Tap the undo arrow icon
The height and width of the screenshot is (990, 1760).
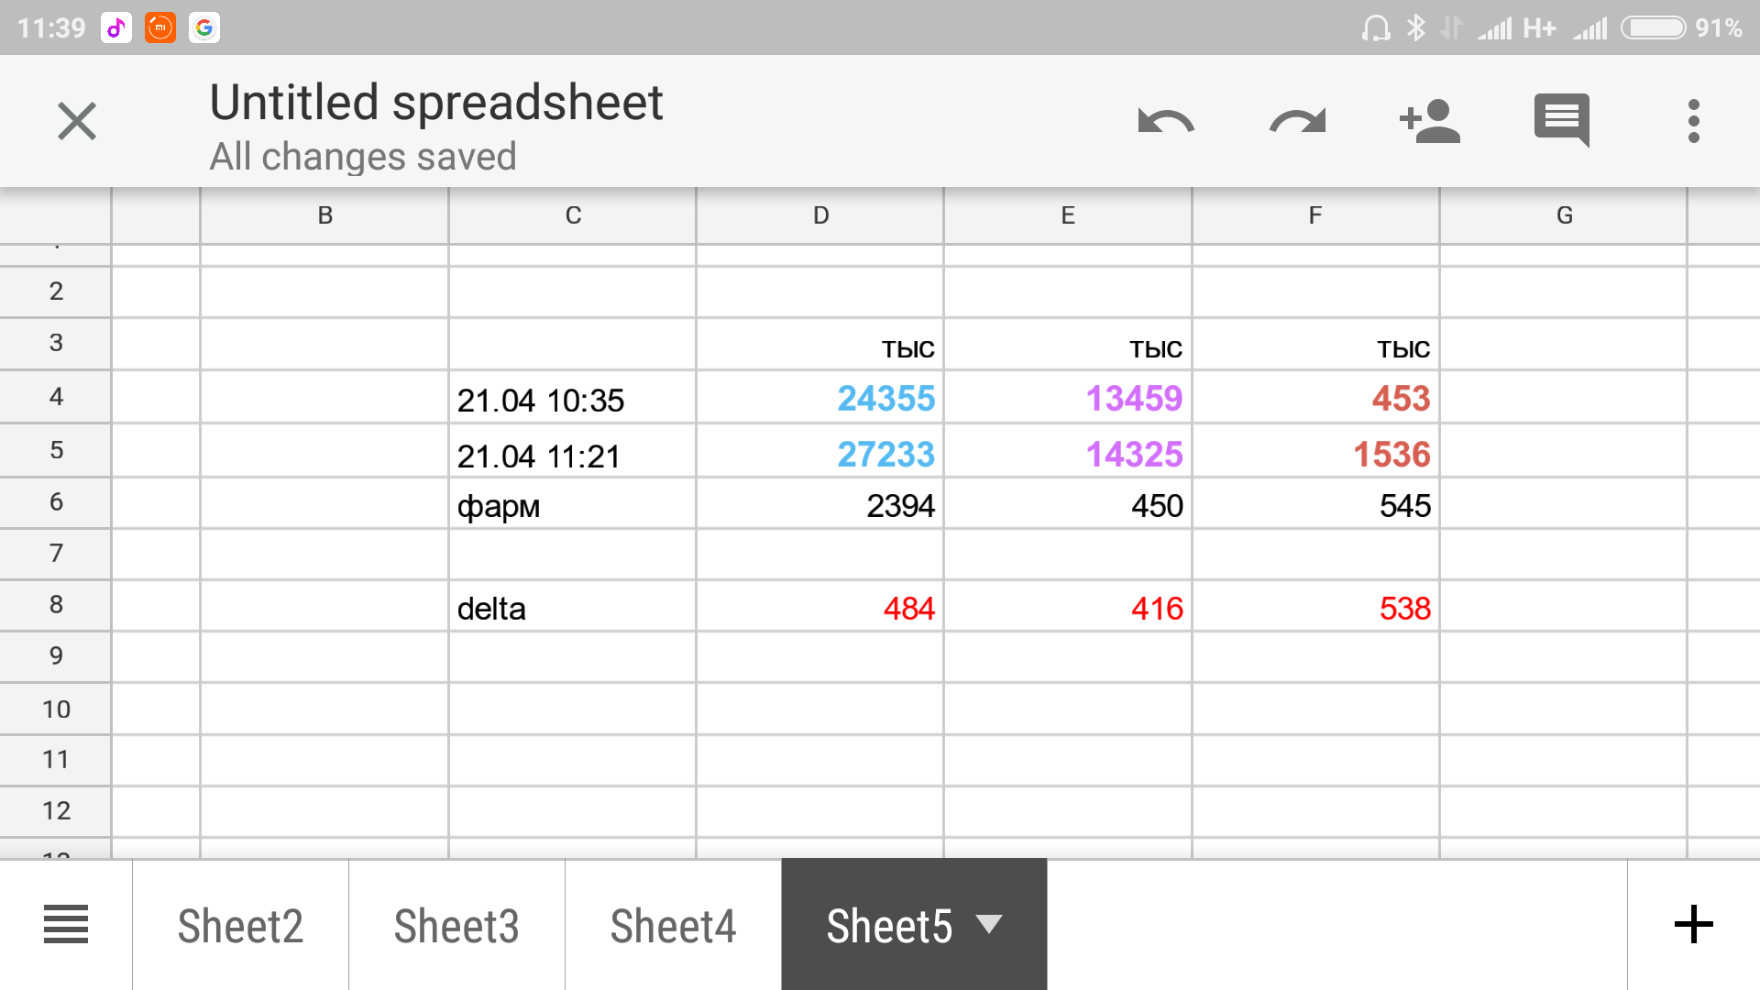[x=1165, y=121]
